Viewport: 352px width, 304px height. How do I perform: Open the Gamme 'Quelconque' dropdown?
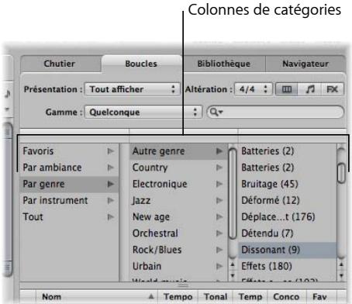143,112
